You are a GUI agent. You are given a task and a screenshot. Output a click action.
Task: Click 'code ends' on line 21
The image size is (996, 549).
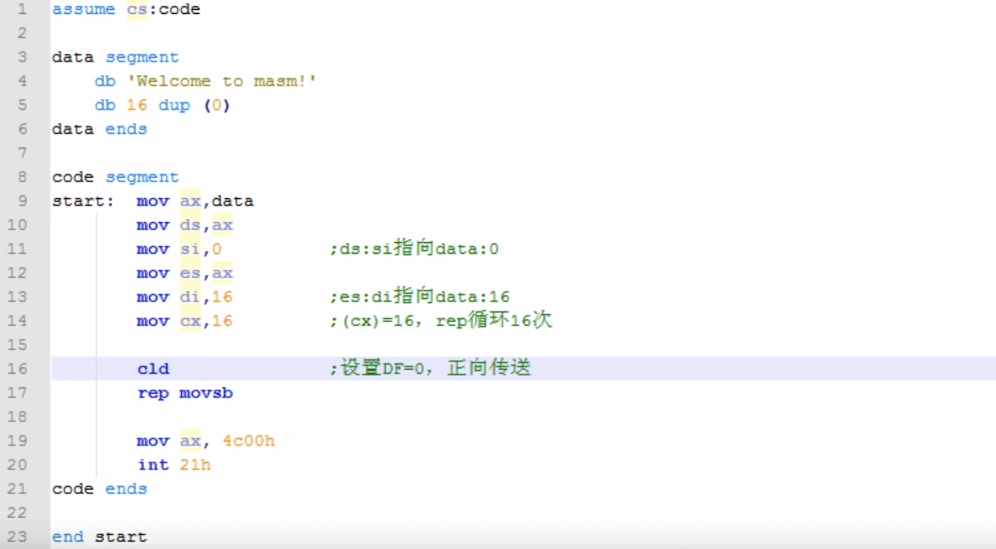[x=100, y=489]
